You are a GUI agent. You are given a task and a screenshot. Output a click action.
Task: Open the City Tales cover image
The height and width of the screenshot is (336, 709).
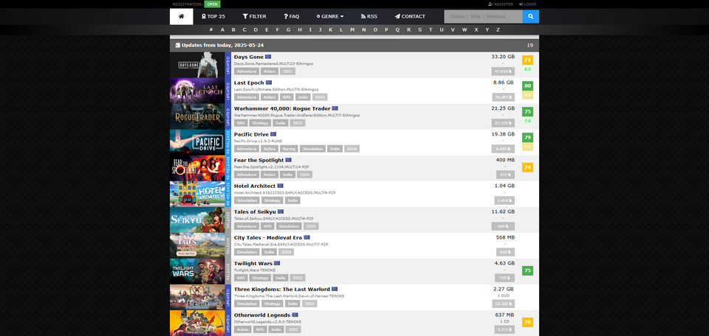pos(197,245)
